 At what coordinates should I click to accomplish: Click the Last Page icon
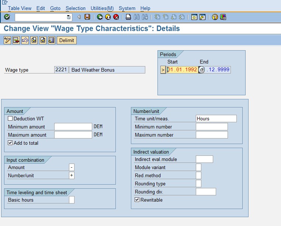(x=182, y=17)
